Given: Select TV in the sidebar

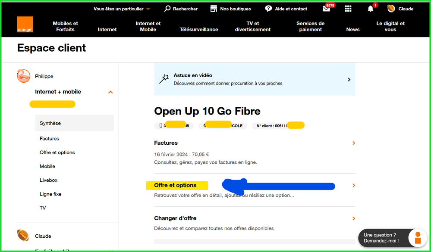Looking at the screenshot, I should tap(43, 208).
